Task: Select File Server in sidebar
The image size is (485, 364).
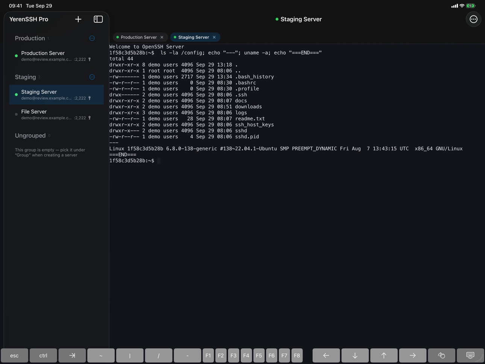Action: (56, 114)
